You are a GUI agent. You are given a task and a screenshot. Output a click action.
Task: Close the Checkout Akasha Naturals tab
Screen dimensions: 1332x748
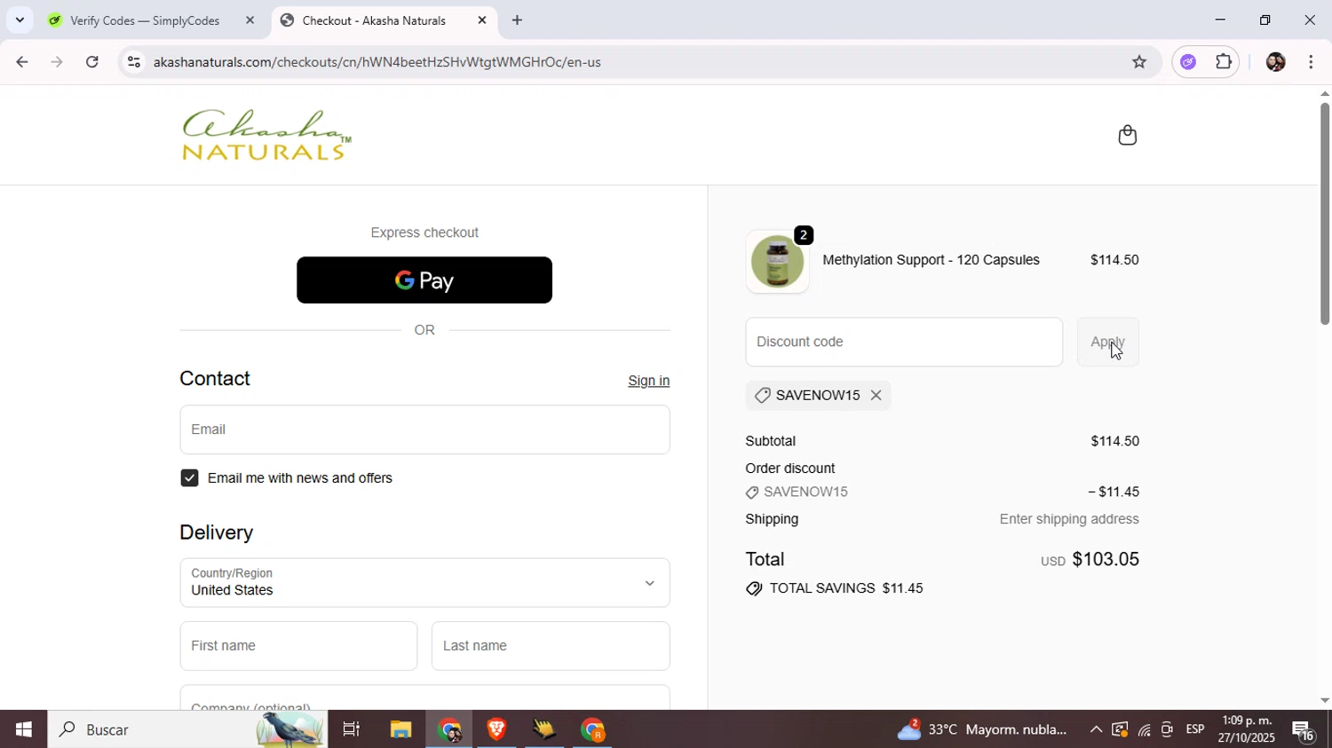[482, 20]
